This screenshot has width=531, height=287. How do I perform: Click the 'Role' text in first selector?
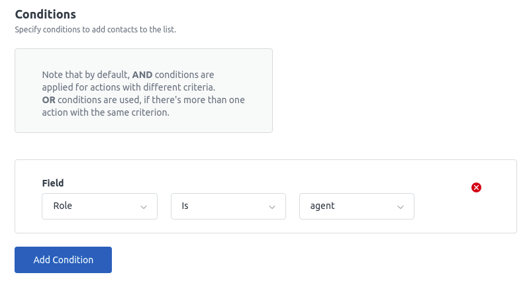pos(63,206)
